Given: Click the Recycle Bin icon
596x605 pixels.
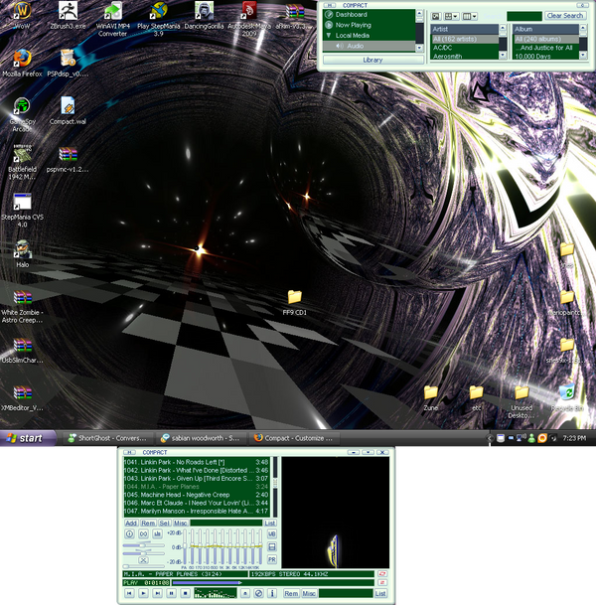Looking at the screenshot, I should pos(566,393).
